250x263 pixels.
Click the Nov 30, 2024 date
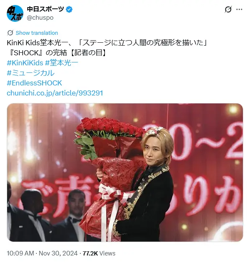pos(58,253)
